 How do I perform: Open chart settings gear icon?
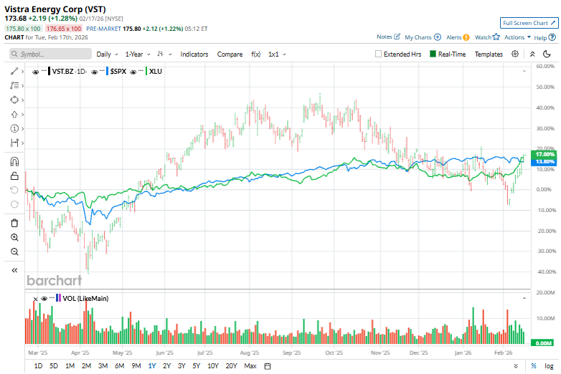coord(515,54)
